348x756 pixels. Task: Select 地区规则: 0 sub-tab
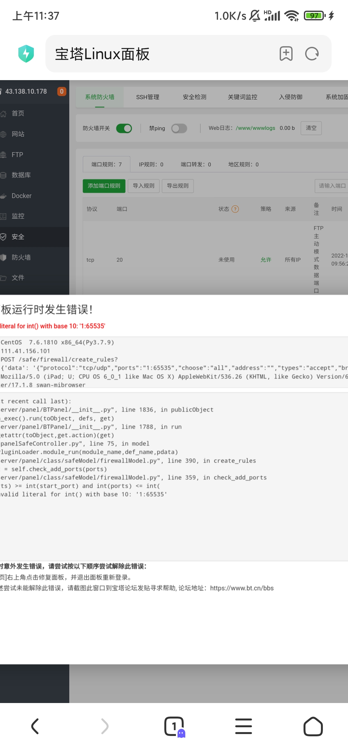(x=244, y=164)
